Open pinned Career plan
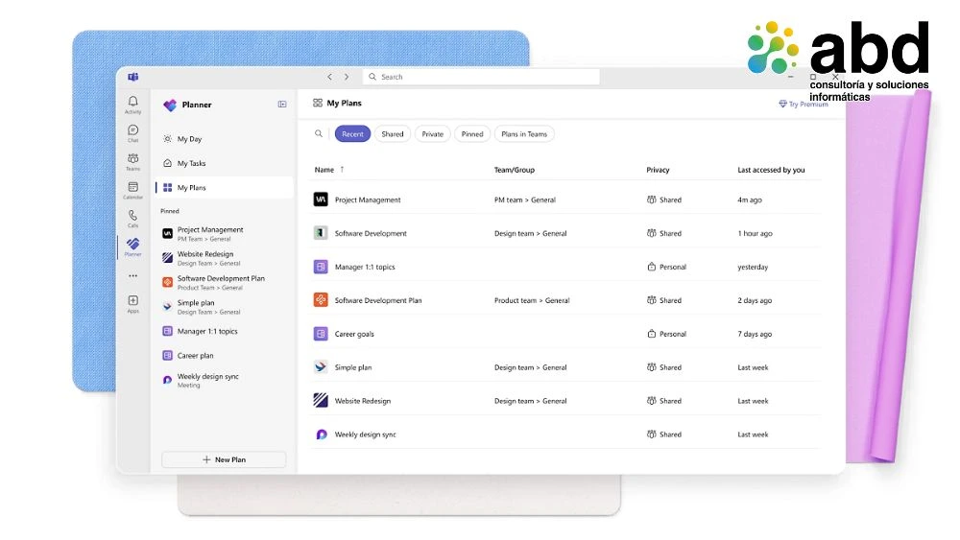This screenshot has height=540, width=960. click(x=224, y=355)
